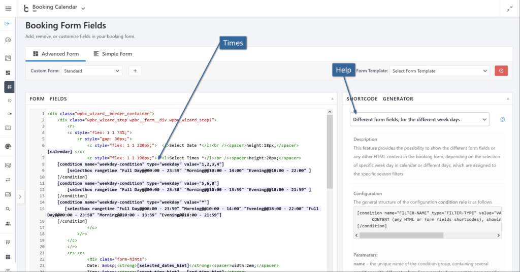This screenshot has height=272, width=520.
Task: Switch to the Advanced Form tab
Action: click(56, 54)
